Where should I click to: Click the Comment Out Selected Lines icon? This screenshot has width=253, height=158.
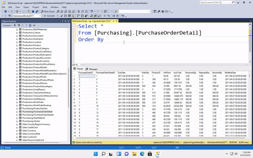(105, 16)
